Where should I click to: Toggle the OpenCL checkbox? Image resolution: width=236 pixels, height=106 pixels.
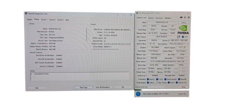[148, 79]
